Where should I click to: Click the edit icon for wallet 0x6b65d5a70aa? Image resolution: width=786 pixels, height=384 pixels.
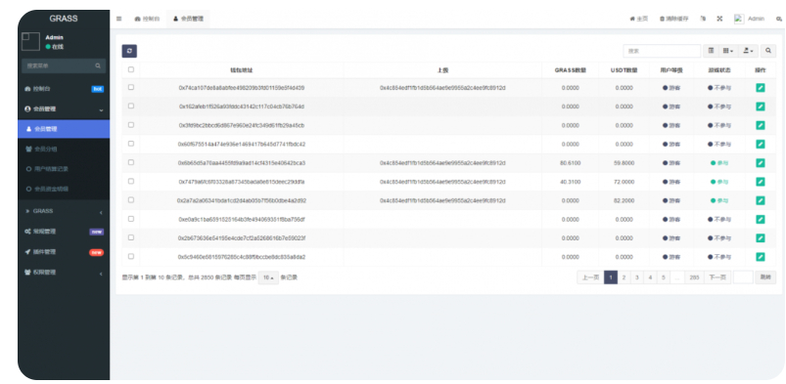pyautogui.click(x=760, y=163)
